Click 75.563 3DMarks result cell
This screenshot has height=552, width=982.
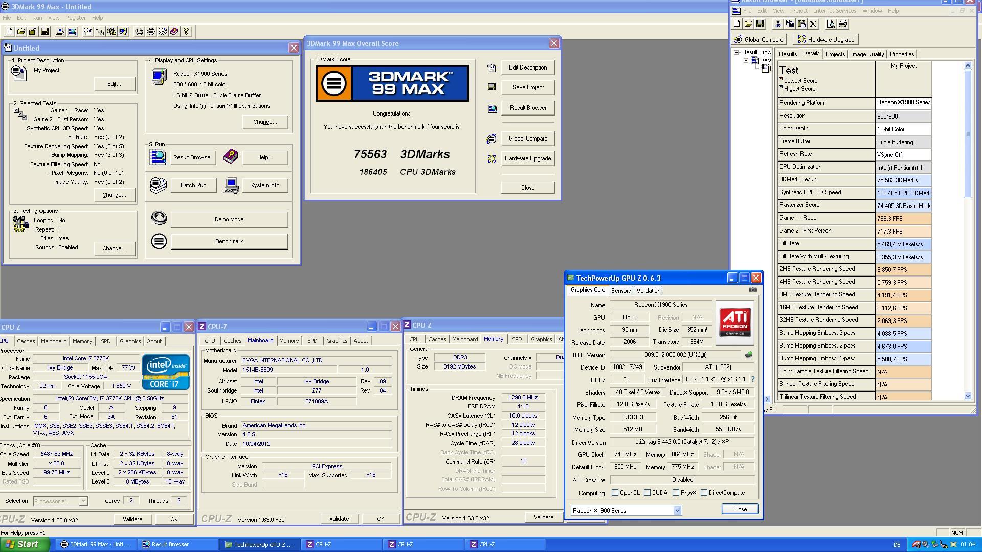[903, 180]
